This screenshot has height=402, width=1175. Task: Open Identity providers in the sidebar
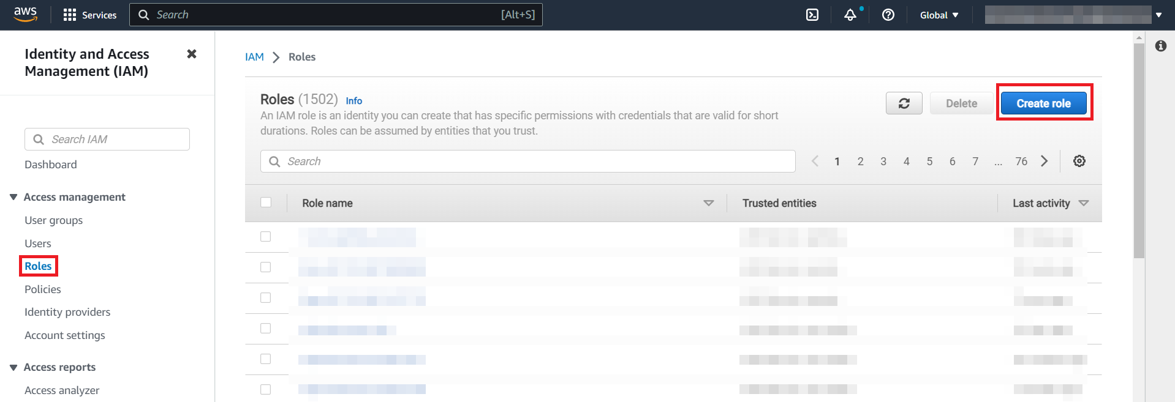tap(67, 311)
